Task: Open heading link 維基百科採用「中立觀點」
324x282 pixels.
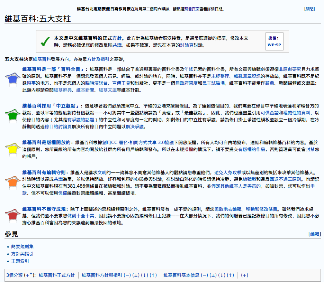Action: point(51,106)
